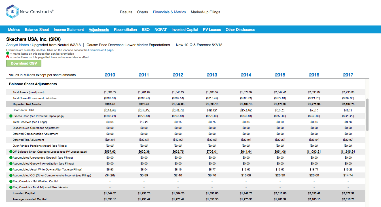Go to Financials & Metrics
Image resolution: width=381 pixels, height=207 pixels.
(169, 12)
